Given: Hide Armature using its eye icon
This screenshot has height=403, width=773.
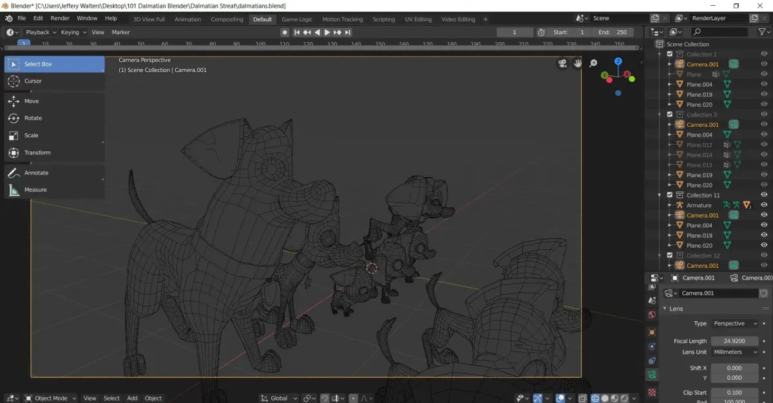Looking at the screenshot, I should [764, 205].
